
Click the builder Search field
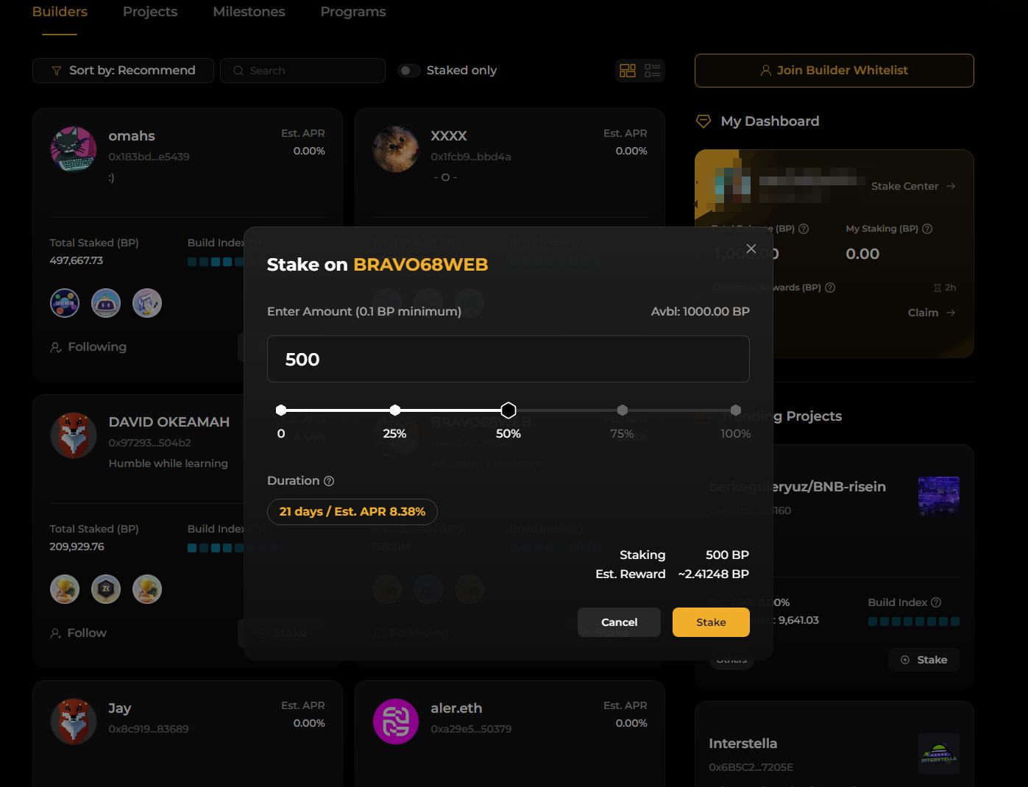pos(302,71)
